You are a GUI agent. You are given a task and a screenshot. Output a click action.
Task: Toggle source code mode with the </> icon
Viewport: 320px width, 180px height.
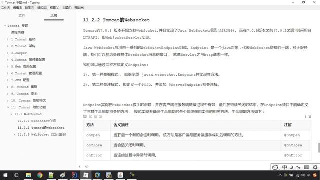click(87, 166)
